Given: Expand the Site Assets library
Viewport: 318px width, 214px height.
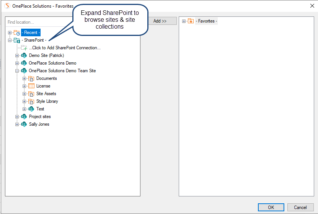Looking at the screenshot, I should 24,94.
